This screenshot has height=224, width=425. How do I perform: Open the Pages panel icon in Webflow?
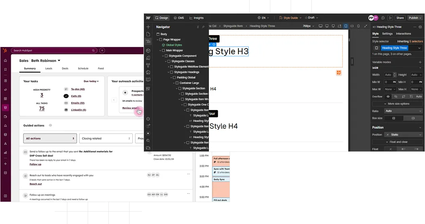point(148,34)
